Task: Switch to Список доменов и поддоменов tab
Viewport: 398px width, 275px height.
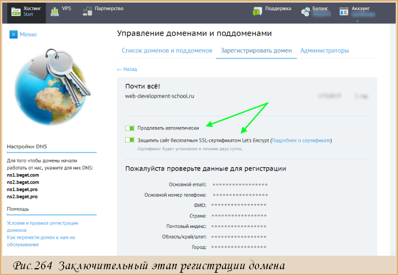Action: [167, 50]
